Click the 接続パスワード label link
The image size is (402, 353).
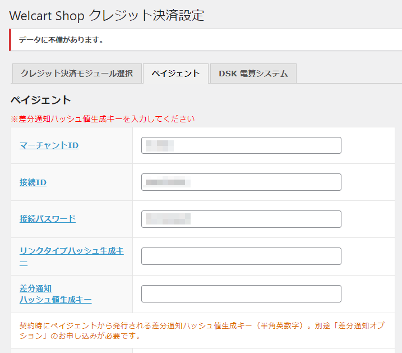(x=48, y=219)
